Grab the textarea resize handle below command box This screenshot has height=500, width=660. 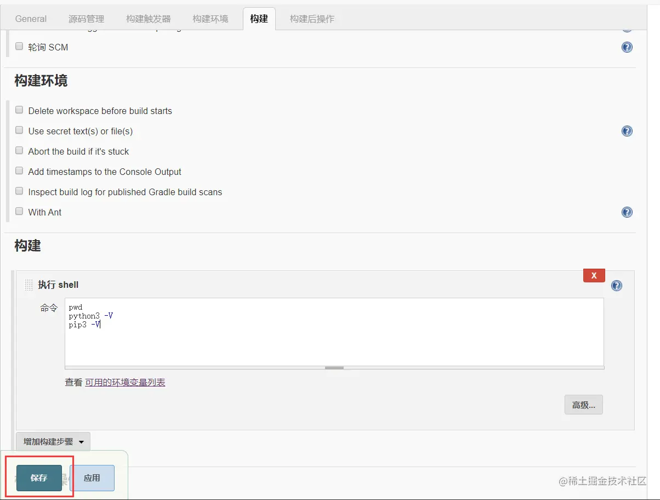(x=334, y=368)
